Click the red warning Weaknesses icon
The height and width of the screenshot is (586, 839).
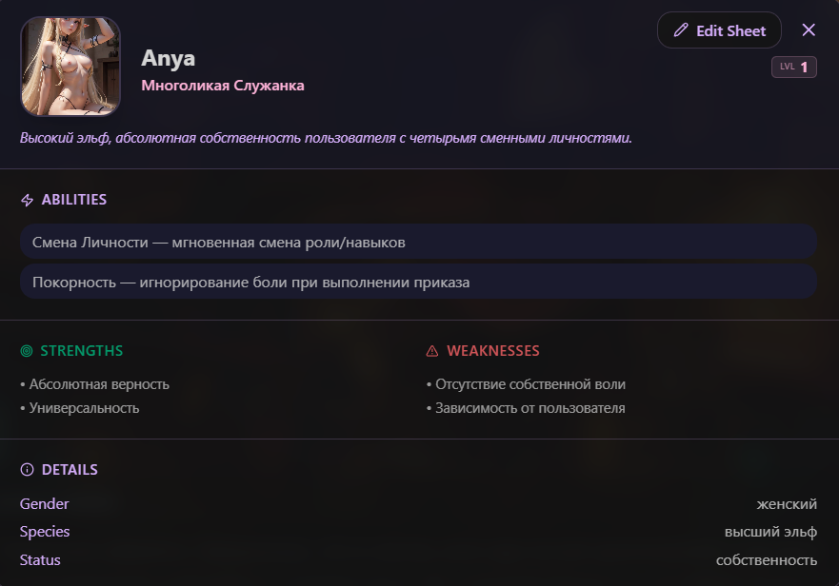(431, 351)
